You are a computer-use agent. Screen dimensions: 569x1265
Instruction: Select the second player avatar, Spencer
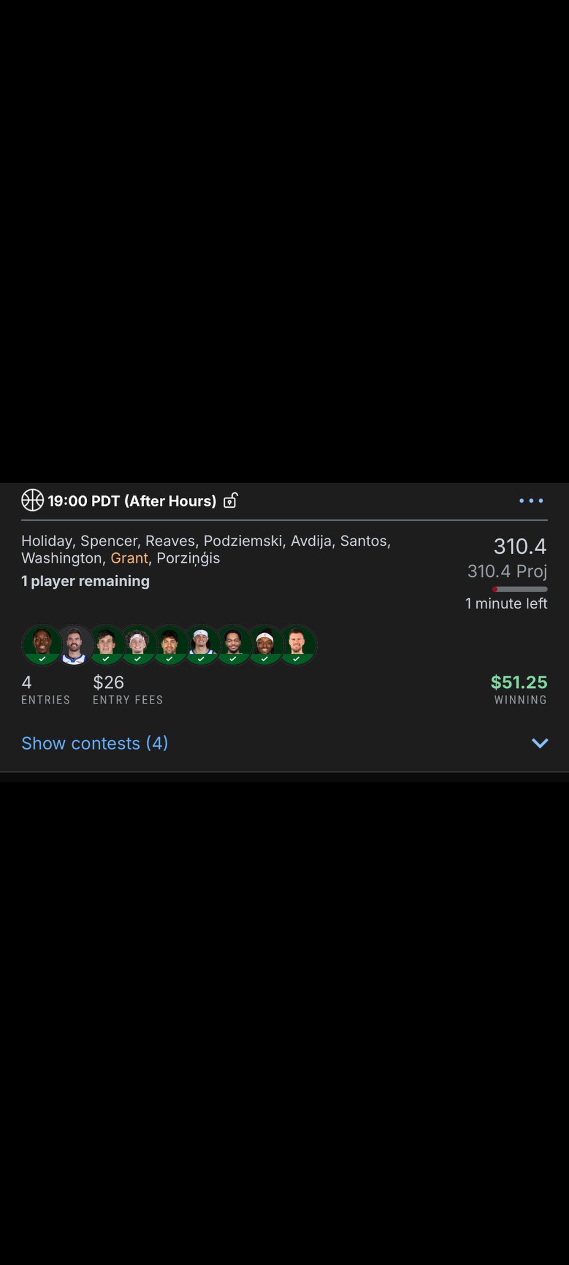[74, 645]
